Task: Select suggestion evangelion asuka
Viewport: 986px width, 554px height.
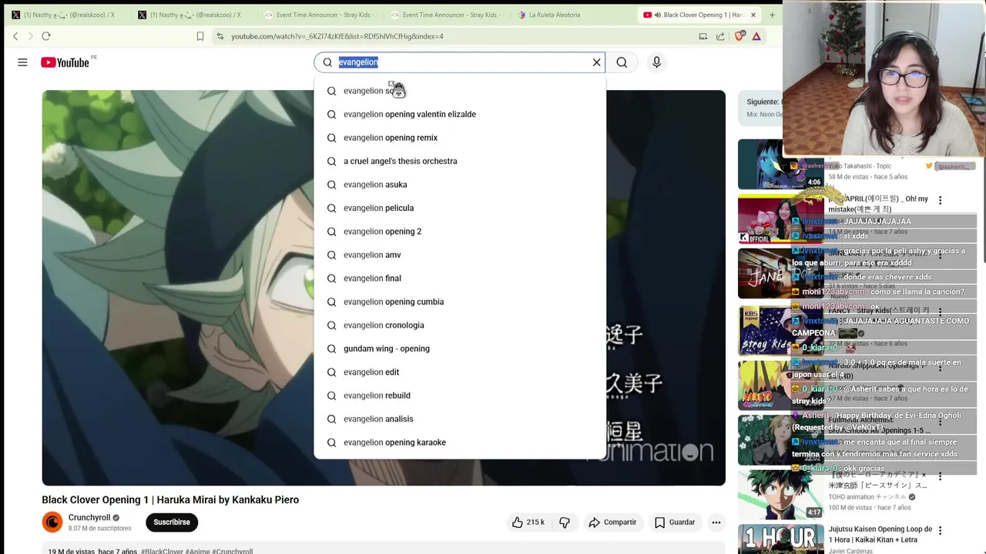Action: [460, 185]
